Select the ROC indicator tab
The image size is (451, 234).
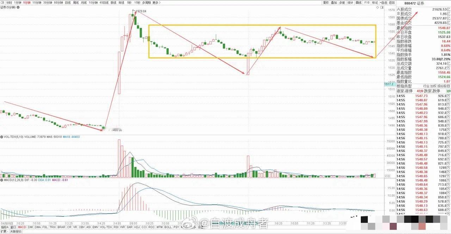(152, 227)
